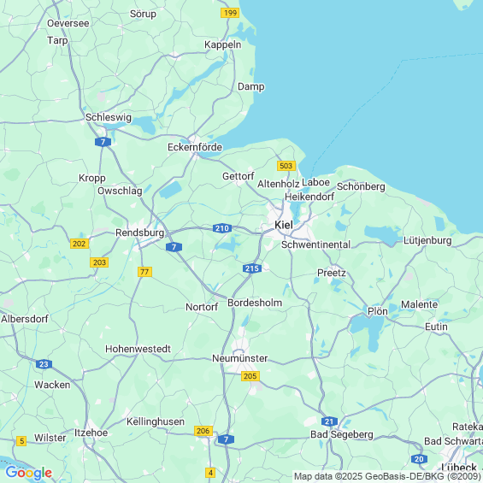Image resolution: width=483 pixels, height=483 pixels.
Task: Select the Neumünster city label
Action: coord(240,358)
